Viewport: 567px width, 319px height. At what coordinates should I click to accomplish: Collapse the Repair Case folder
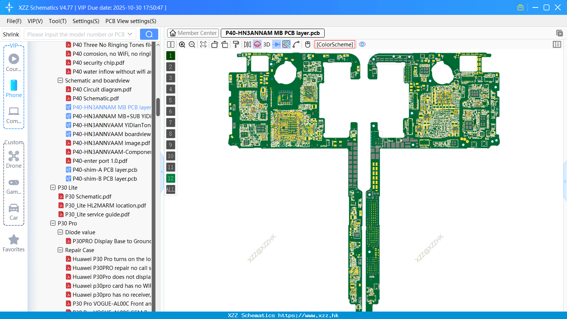60,250
